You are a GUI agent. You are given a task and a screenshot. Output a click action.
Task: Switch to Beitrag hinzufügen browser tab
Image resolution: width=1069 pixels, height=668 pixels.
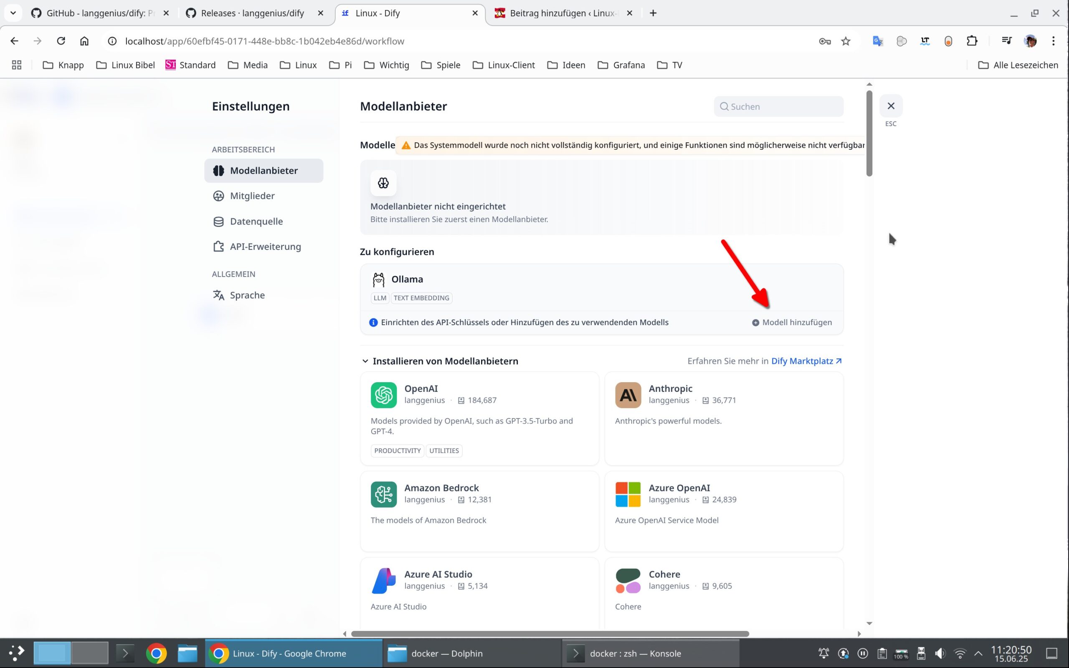click(x=563, y=13)
